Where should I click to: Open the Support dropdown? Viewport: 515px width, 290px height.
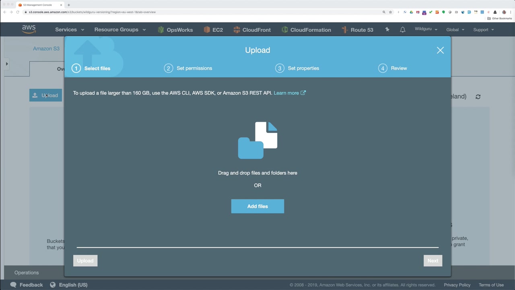pos(484,30)
